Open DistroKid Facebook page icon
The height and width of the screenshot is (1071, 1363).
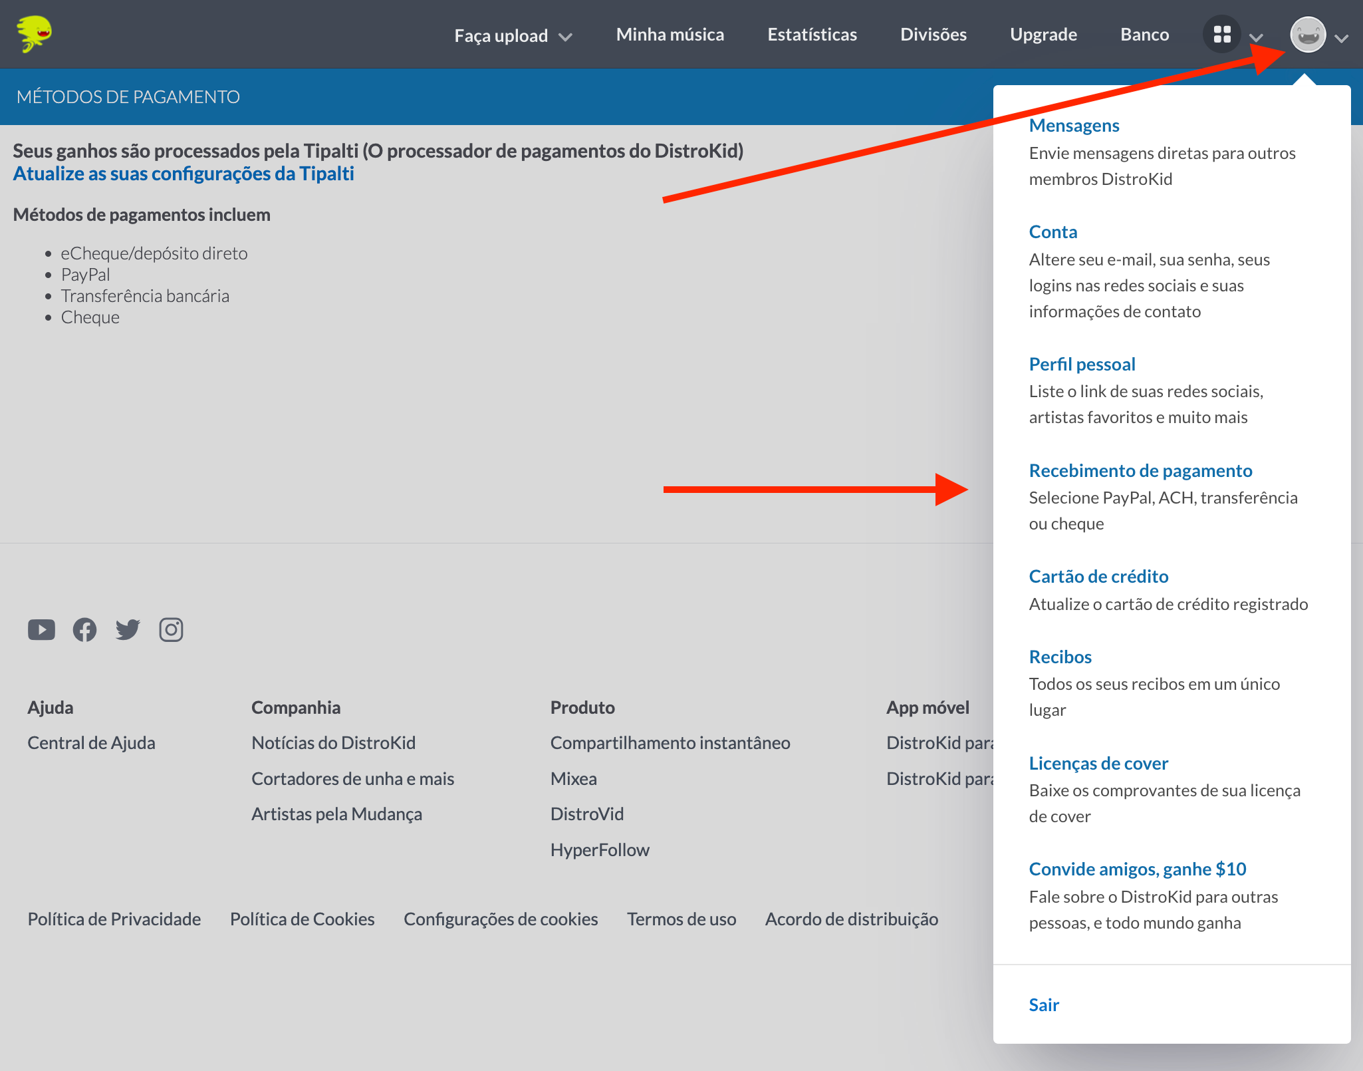point(84,629)
